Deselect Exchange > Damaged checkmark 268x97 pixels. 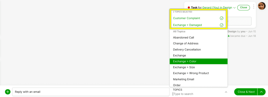pyautogui.click(x=221, y=25)
